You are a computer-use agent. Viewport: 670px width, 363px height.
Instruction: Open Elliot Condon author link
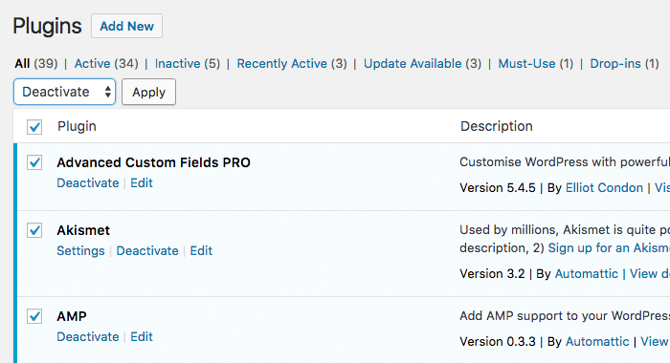[x=604, y=188]
